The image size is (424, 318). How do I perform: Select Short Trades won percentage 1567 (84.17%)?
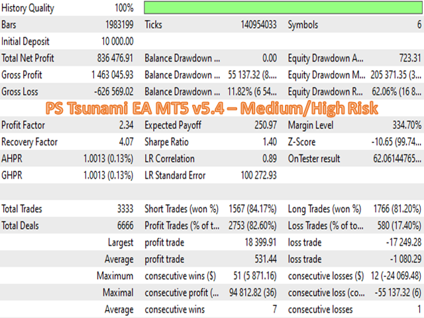(252, 209)
